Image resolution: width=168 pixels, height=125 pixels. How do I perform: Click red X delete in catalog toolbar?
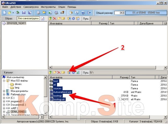click(x=59, y=73)
